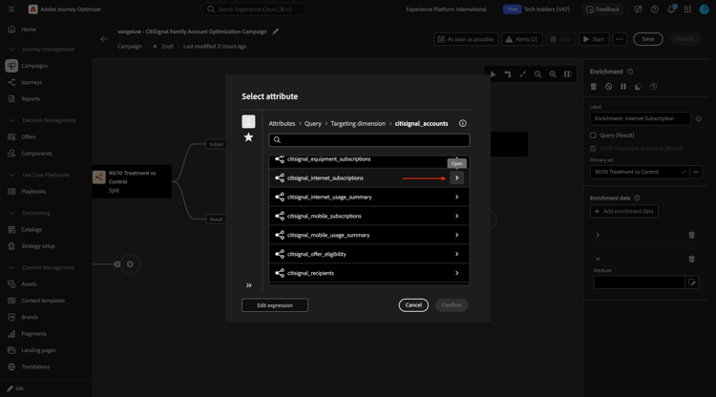Open citisignal_internet_usage_summary chevron
This screenshot has height=397, width=716.
pyautogui.click(x=456, y=198)
